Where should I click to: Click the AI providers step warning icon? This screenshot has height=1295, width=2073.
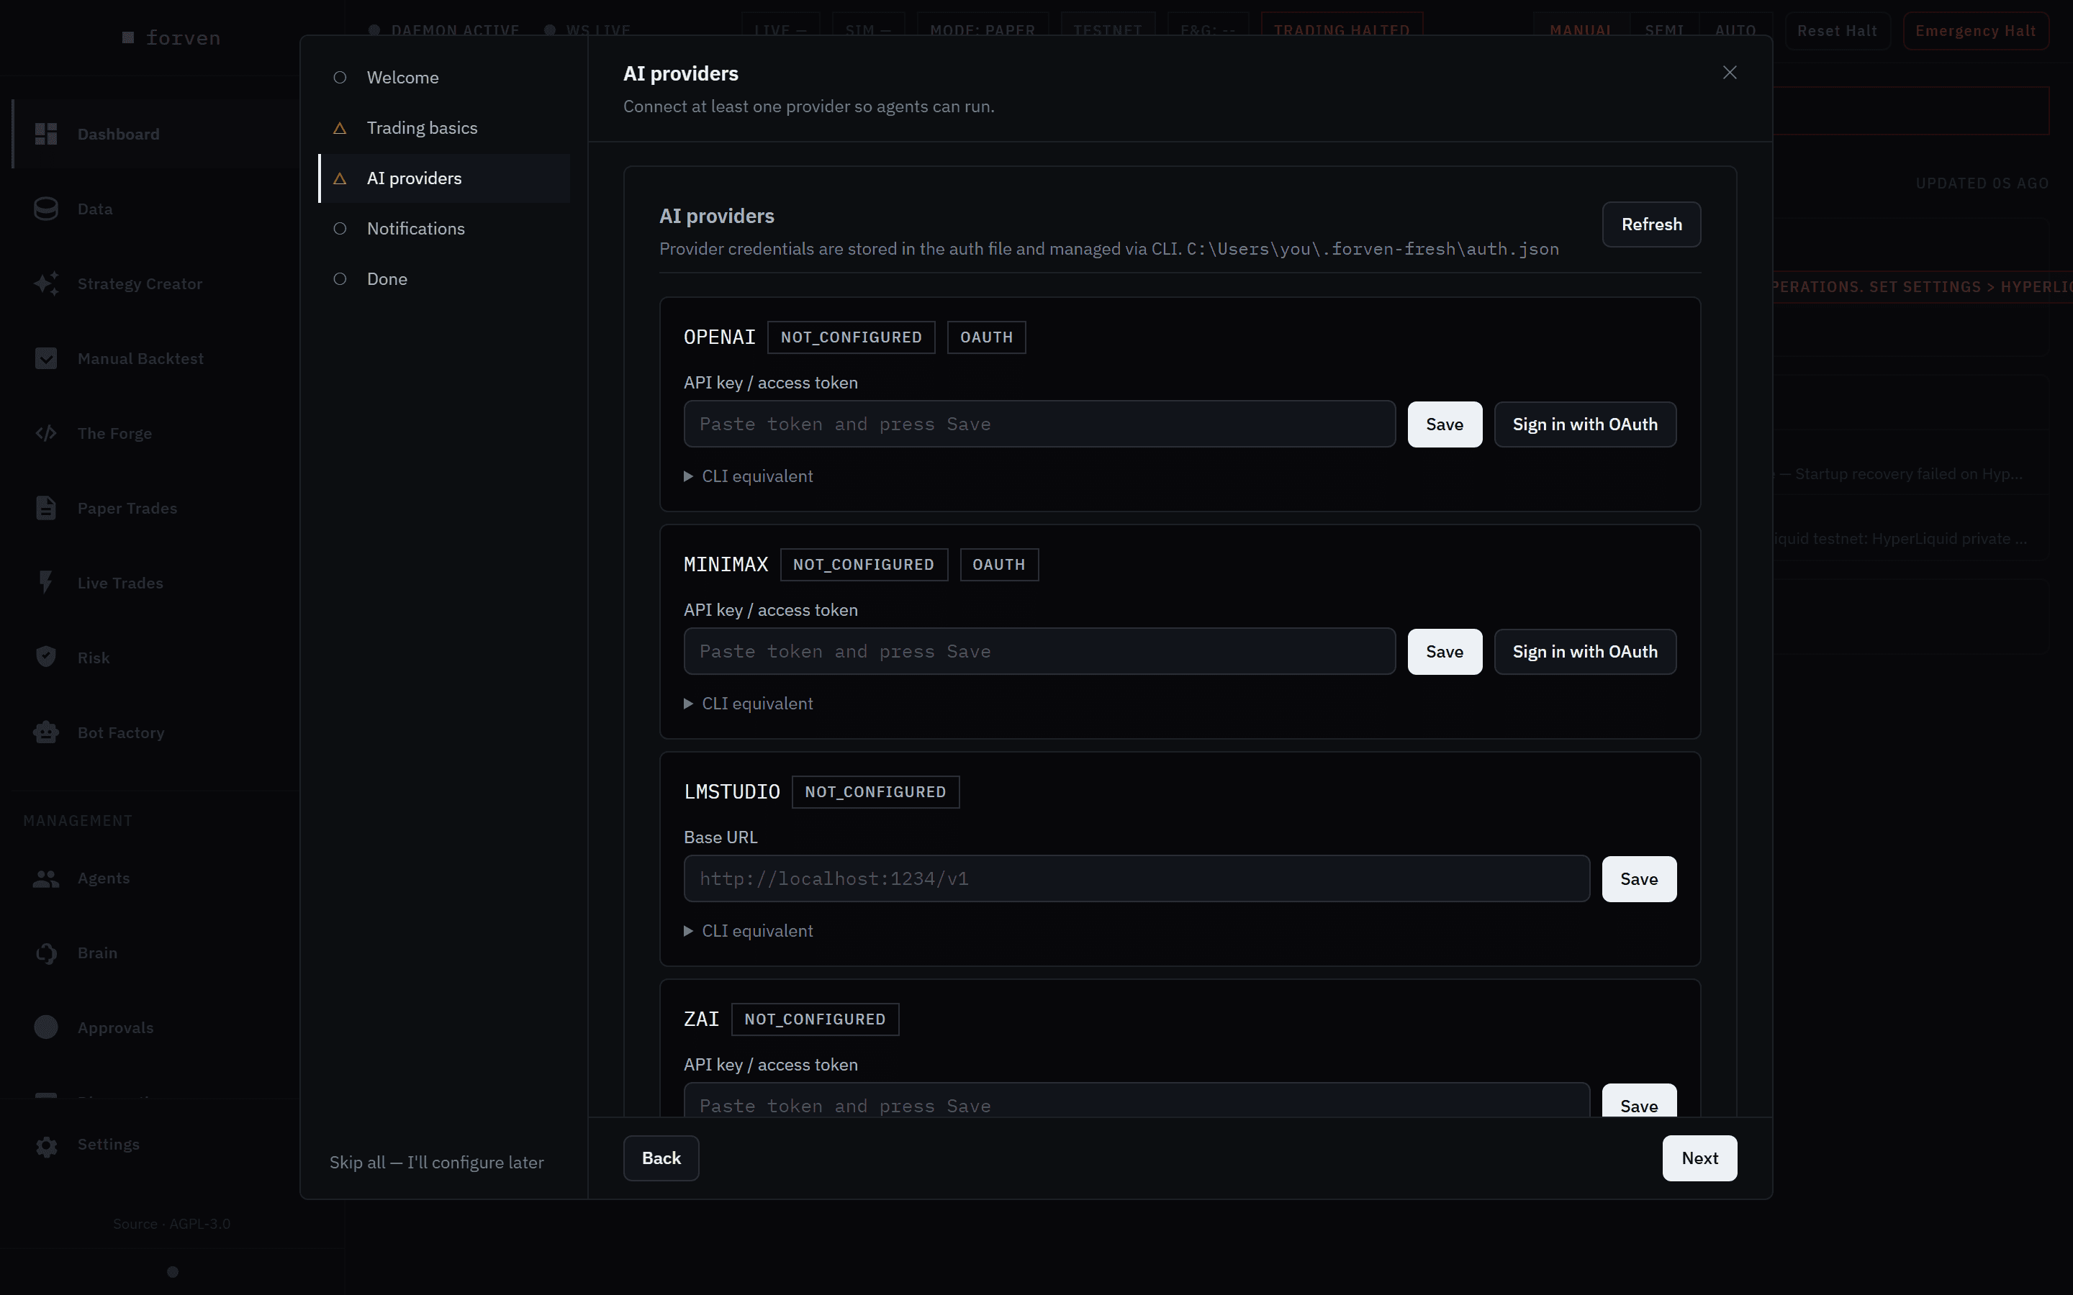340,178
